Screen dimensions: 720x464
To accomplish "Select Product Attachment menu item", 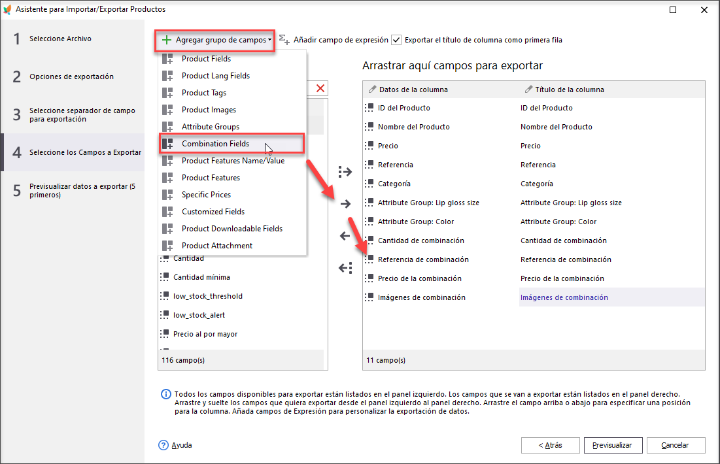I will pyautogui.click(x=217, y=246).
